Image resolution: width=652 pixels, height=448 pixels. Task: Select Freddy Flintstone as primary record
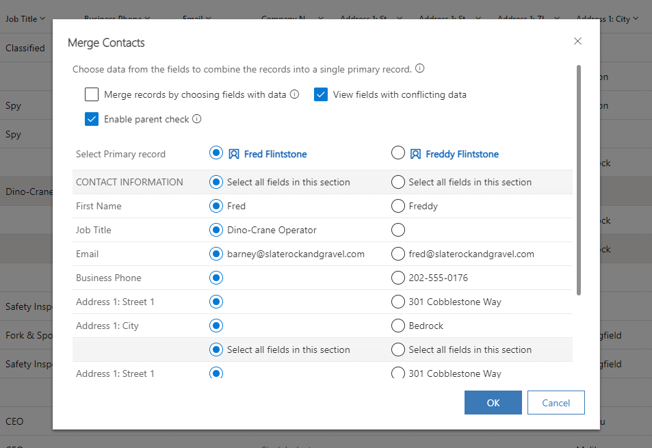point(398,153)
